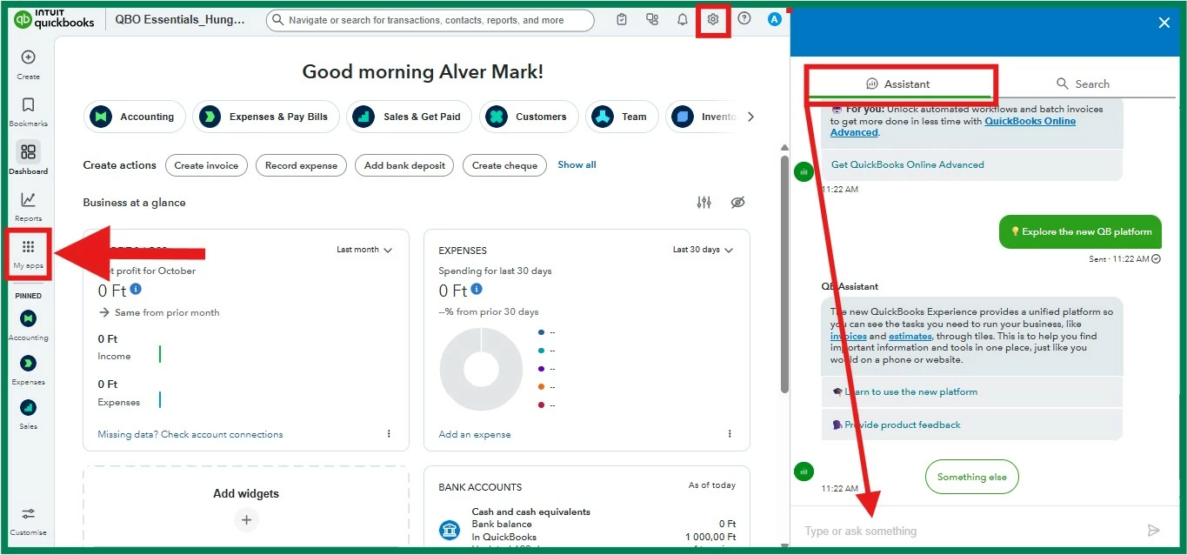Click the QuickBooks logo
This screenshot has width=1187, height=555.
click(54, 19)
